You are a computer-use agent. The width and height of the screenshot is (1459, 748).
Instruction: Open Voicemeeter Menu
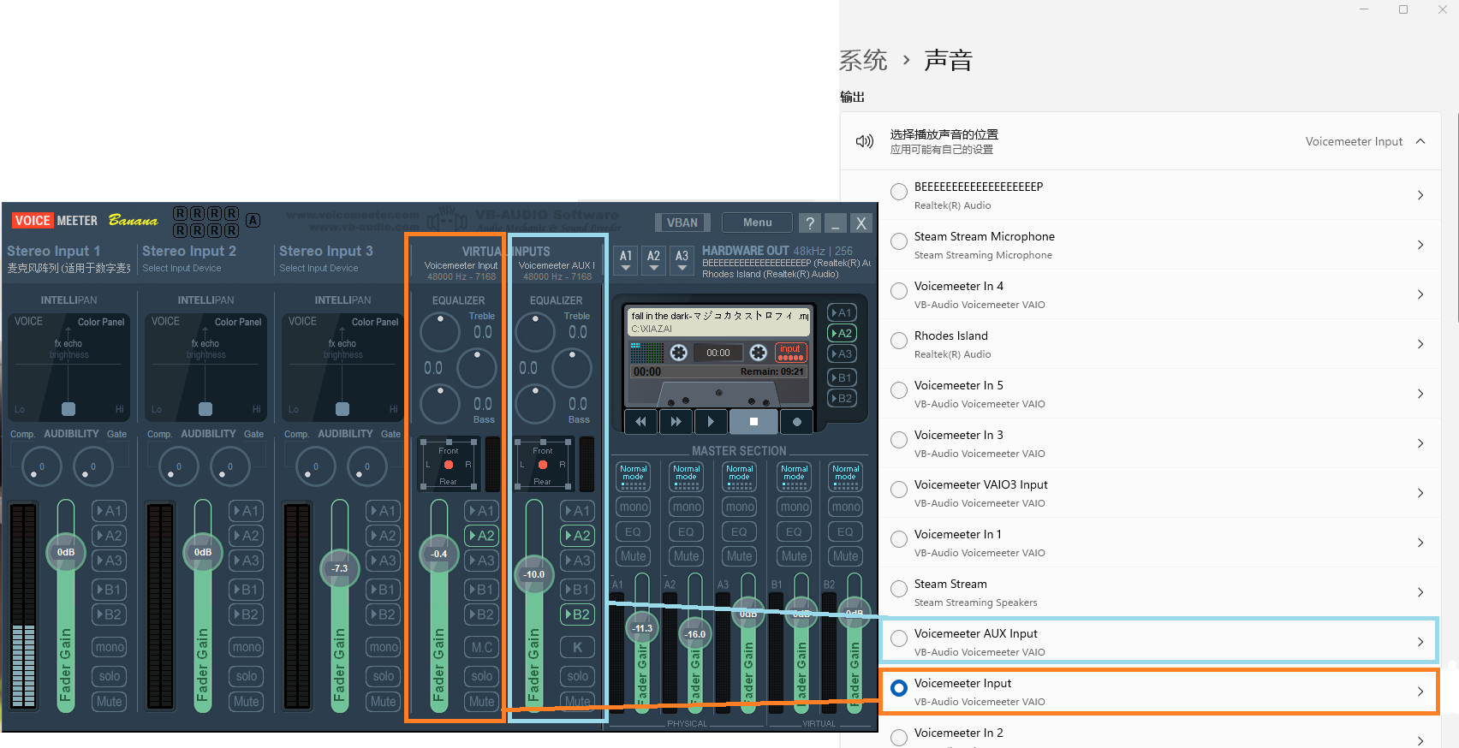pyautogui.click(x=757, y=223)
